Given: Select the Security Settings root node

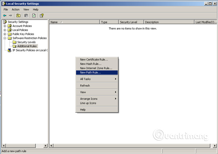Looking at the screenshot, I should point(17,22).
